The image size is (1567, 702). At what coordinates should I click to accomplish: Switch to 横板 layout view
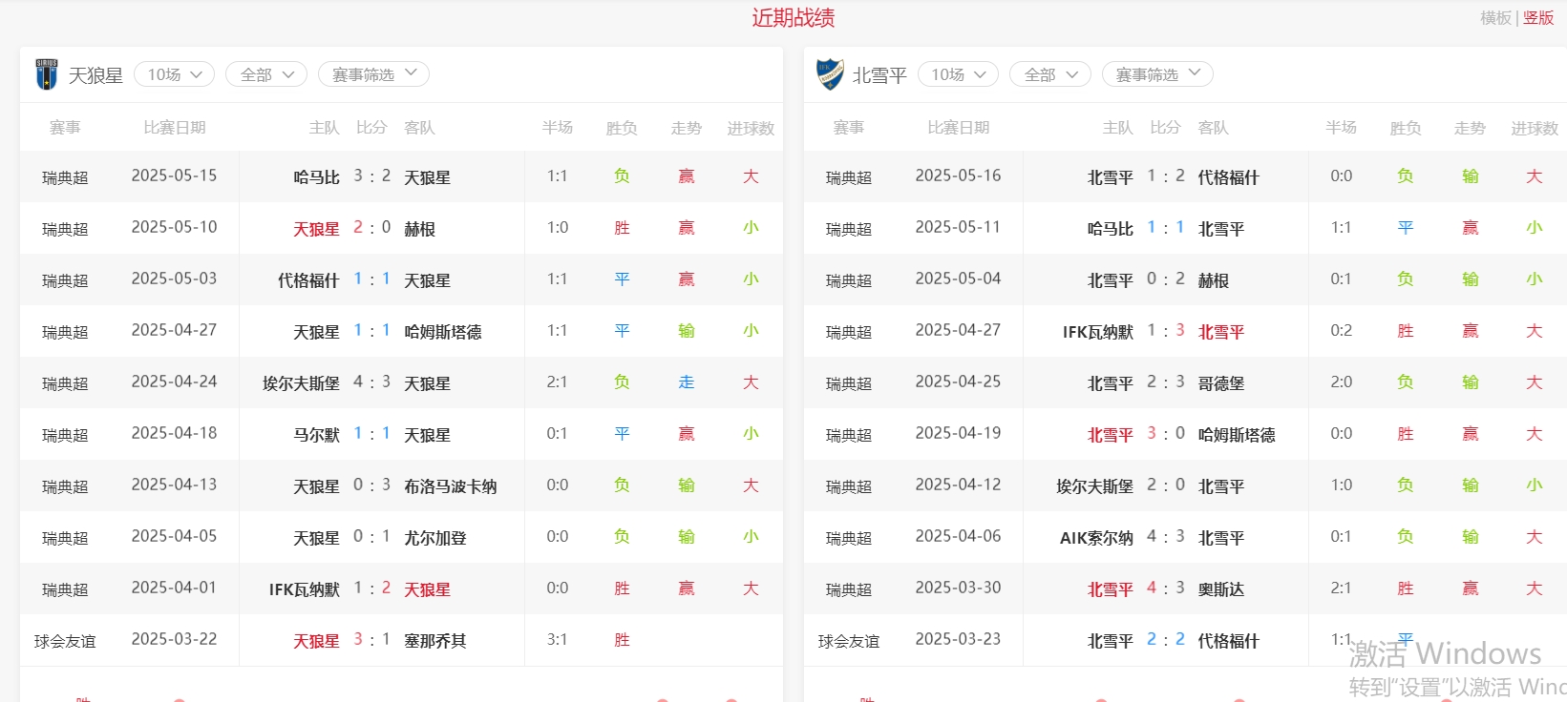point(1495,18)
